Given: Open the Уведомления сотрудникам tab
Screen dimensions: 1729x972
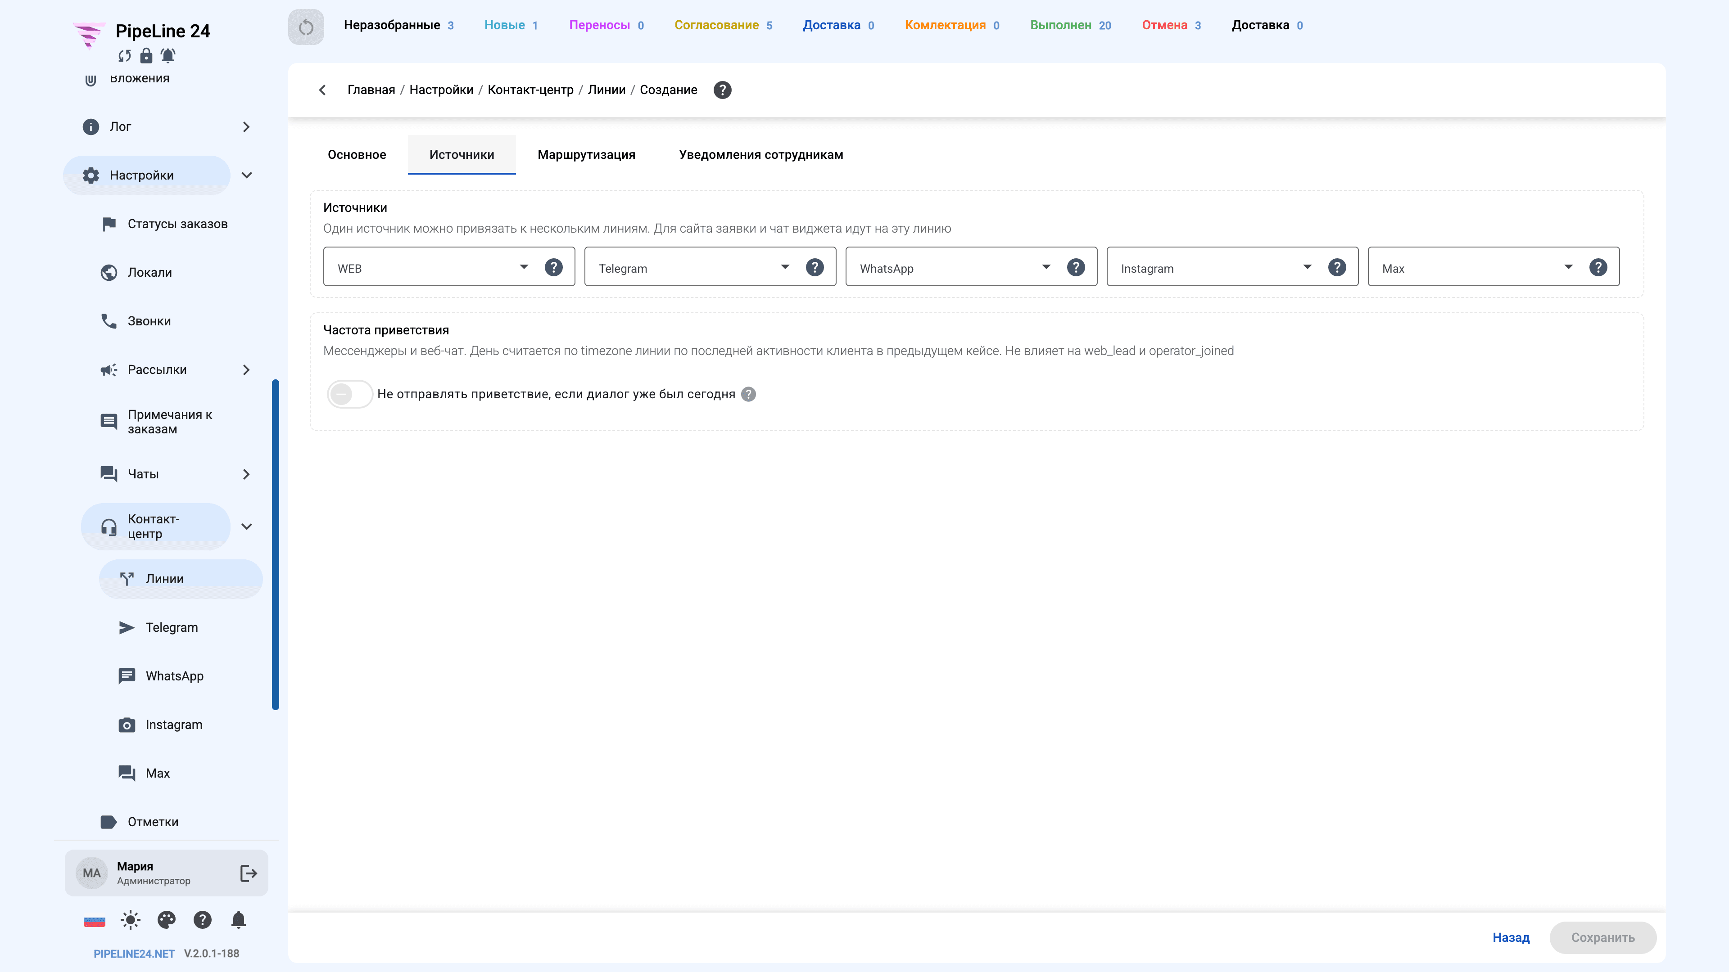Looking at the screenshot, I should [760, 154].
